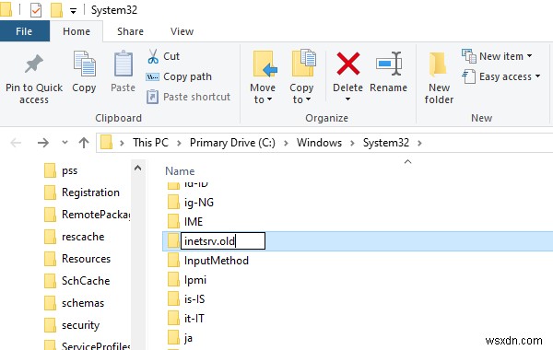
Task: Expand chevron after System32 breadcrumb
Action: pos(419,143)
